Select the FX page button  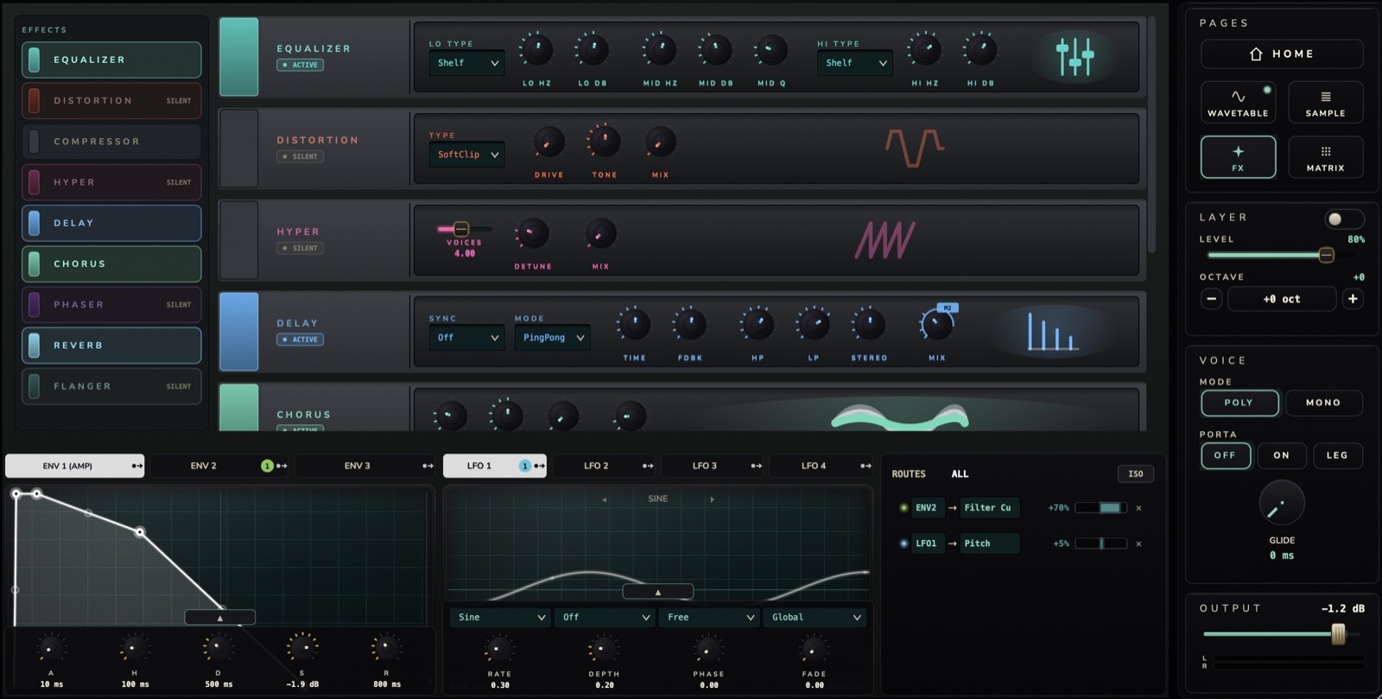point(1238,156)
